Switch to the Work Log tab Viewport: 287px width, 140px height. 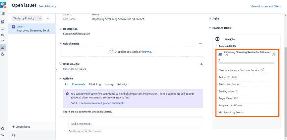pyautogui.click(x=95, y=84)
